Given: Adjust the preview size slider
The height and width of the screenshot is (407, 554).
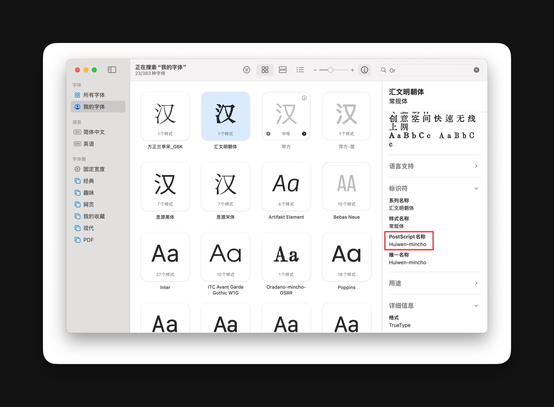Looking at the screenshot, I should pos(330,70).
